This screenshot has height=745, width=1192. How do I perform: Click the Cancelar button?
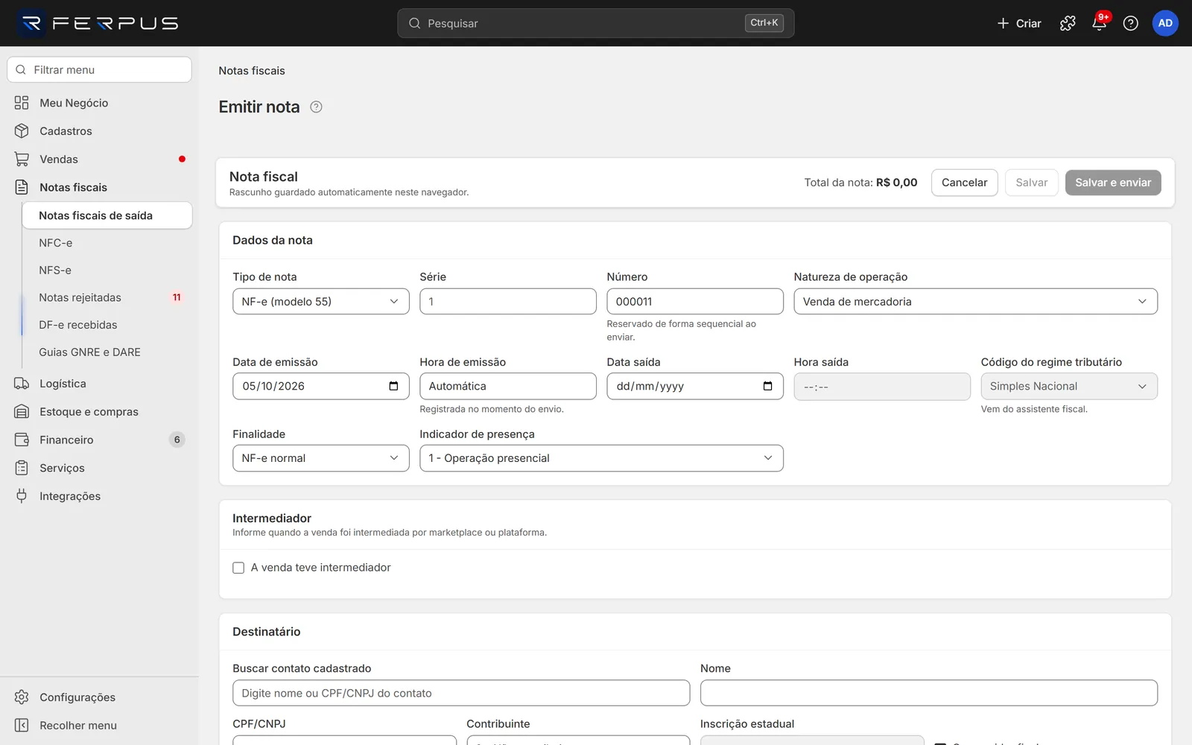pyautogui.click(x=964, y=183)
